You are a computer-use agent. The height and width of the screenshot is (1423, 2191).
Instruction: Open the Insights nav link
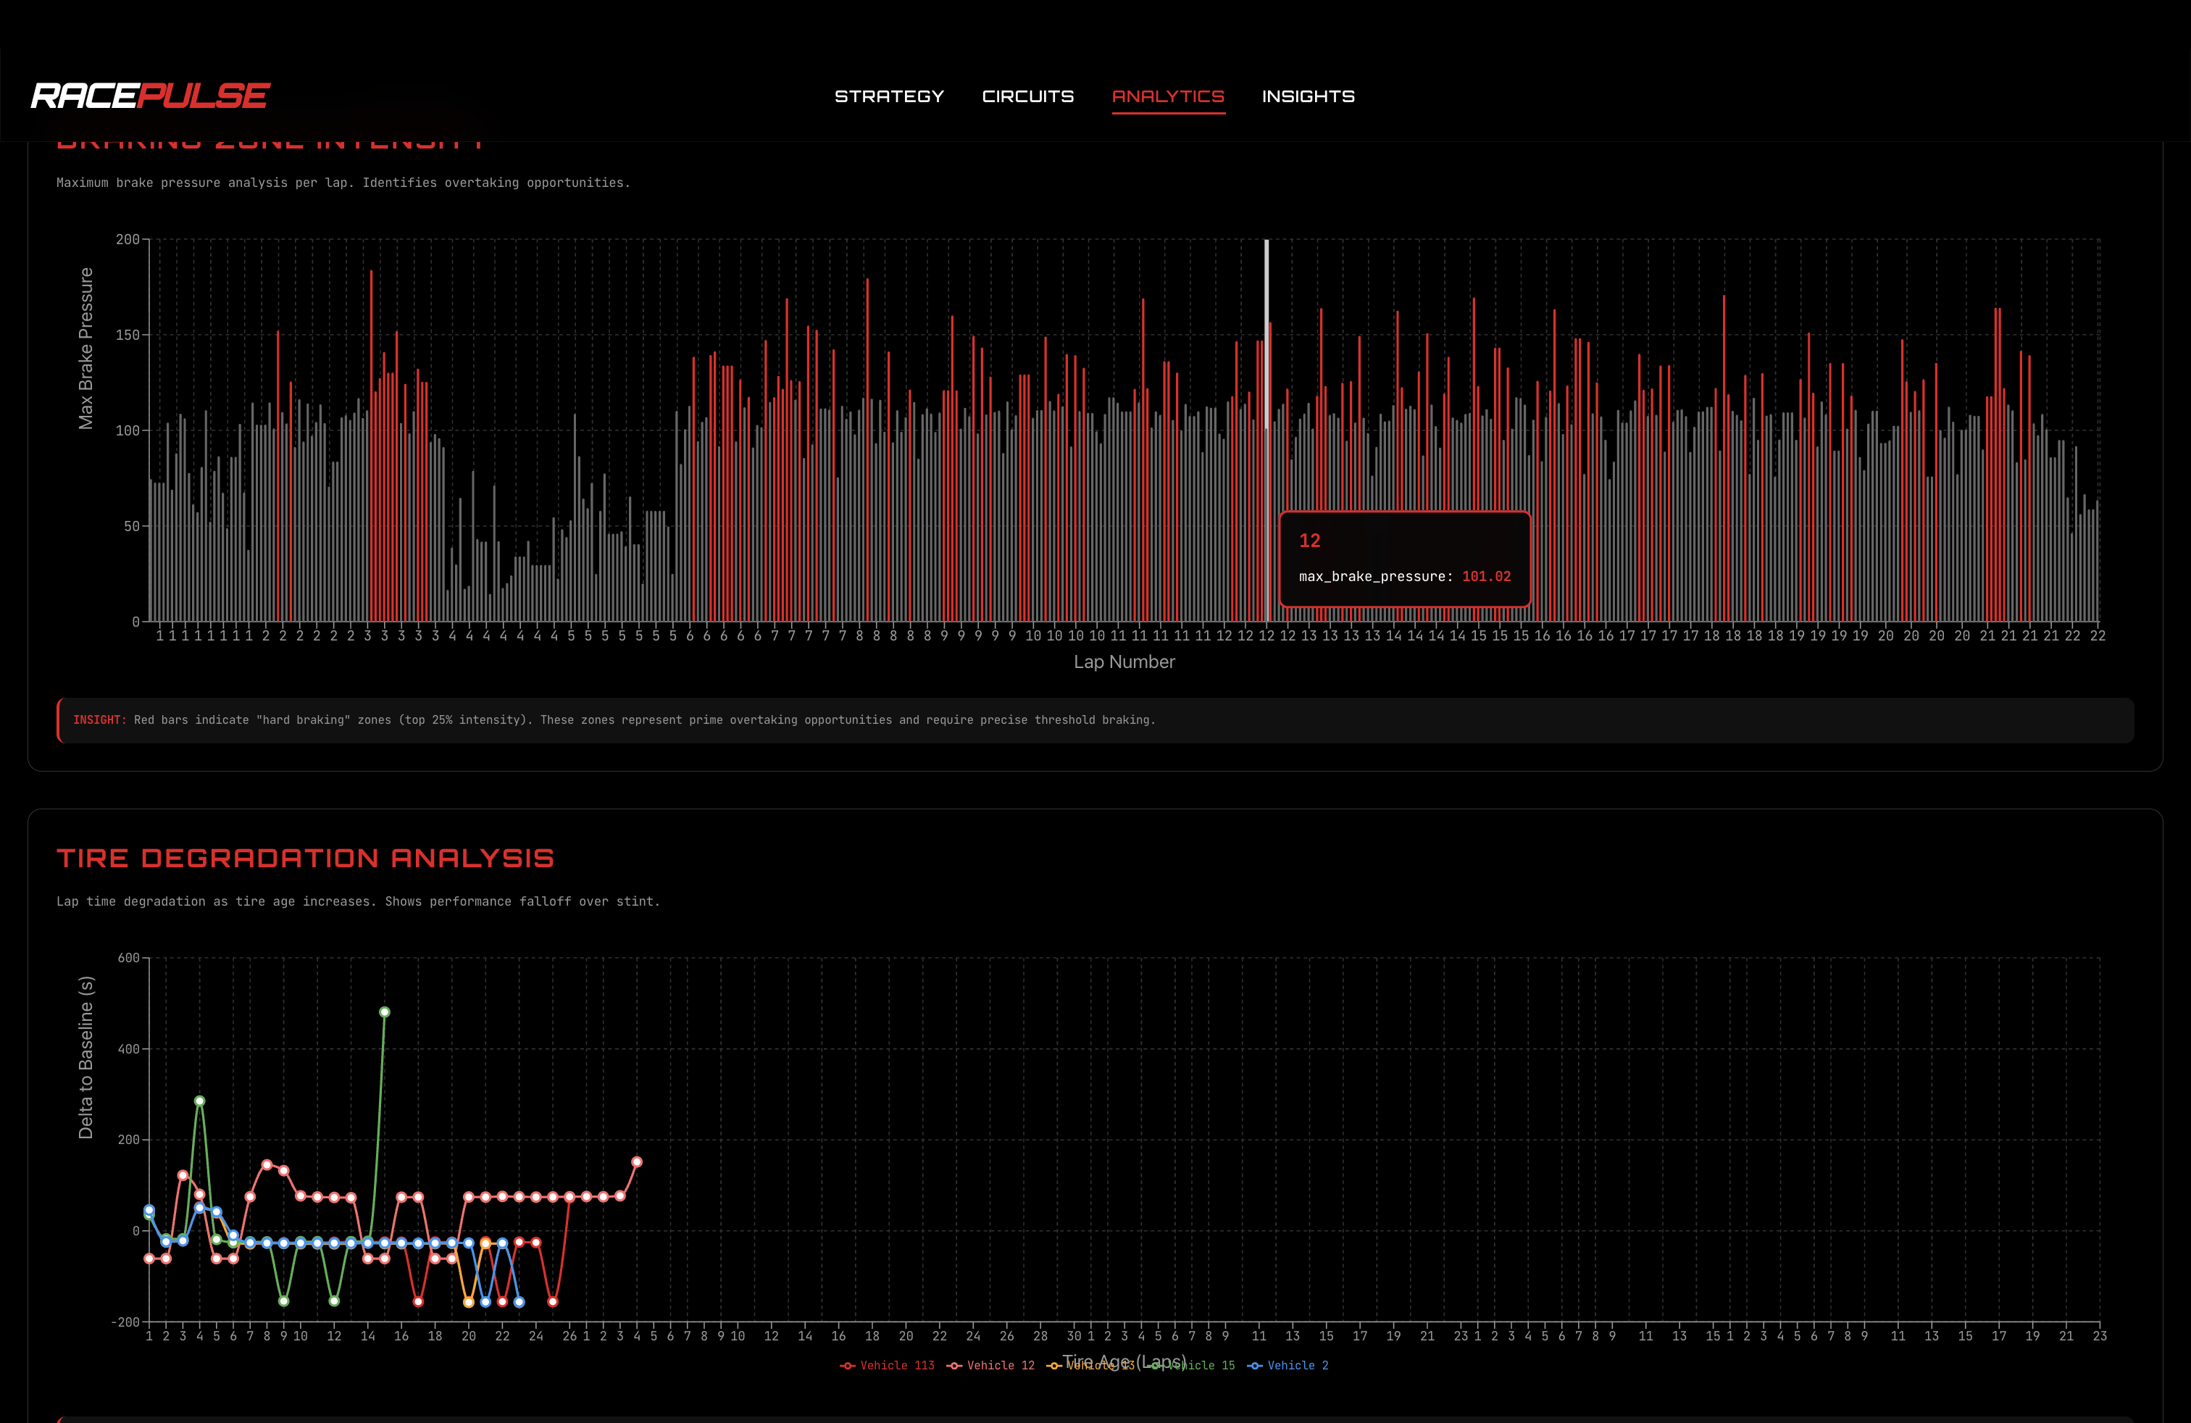coord(1307,96)
